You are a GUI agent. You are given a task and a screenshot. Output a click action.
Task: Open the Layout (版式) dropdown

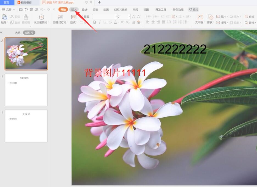point(74,23)
